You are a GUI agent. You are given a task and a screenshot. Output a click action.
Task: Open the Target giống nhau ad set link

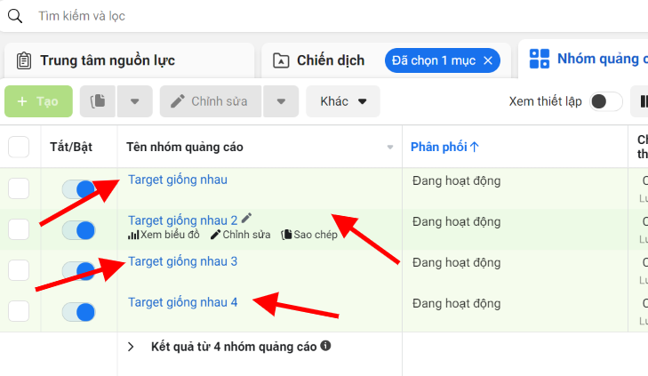tap(178, 180)
